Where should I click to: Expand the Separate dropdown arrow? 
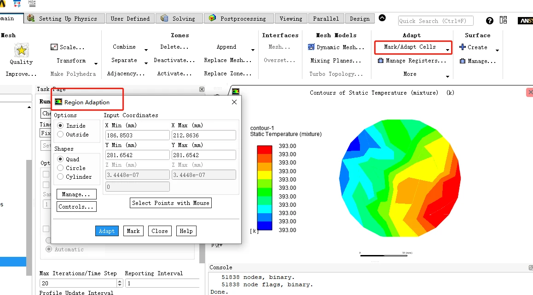pyautogui.click(x=146, y=63)
